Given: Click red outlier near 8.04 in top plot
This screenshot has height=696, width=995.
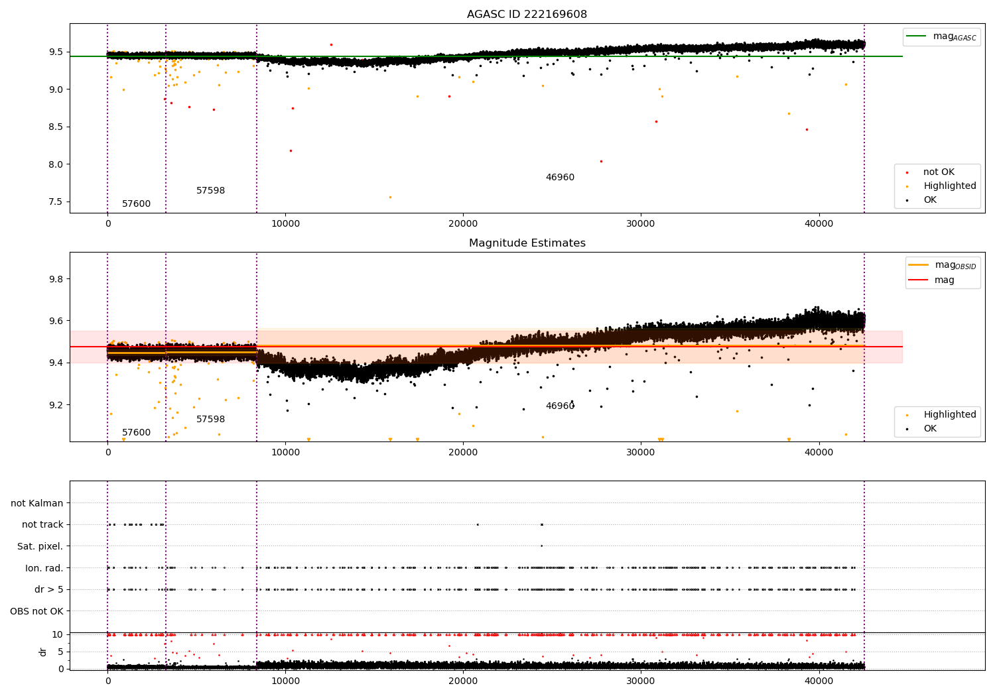Looking at the screenshot, I should [x=601, y=161].
